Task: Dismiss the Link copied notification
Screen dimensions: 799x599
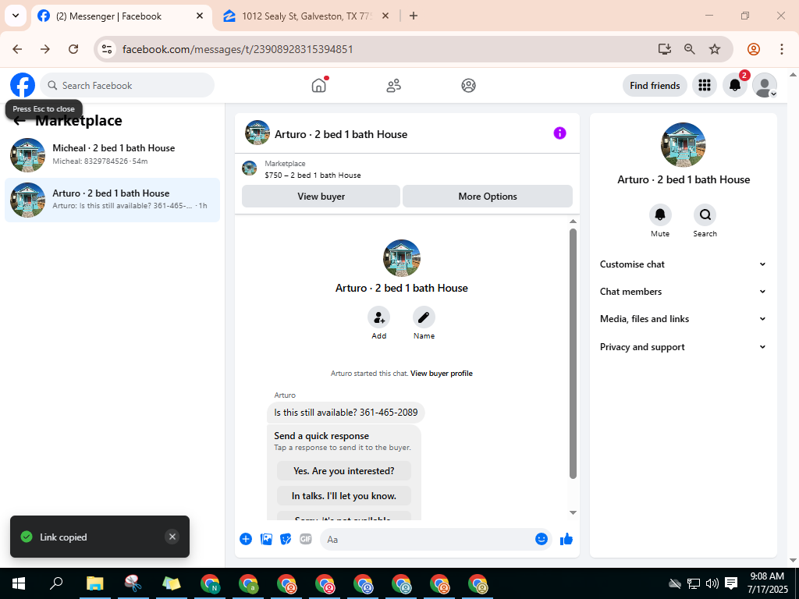Action: click(172, 537)
